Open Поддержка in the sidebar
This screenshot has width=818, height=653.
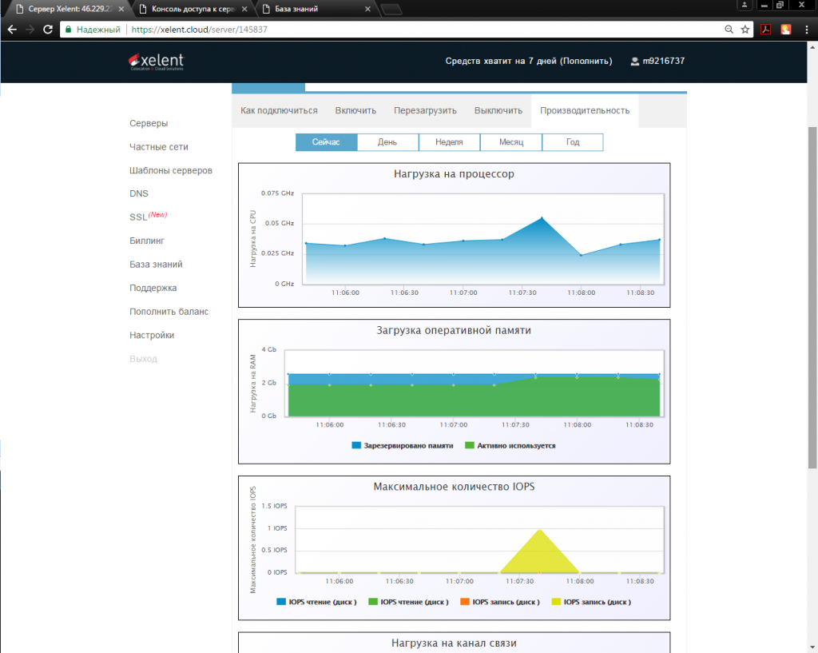pyautogui.click(x=153, y=288)
